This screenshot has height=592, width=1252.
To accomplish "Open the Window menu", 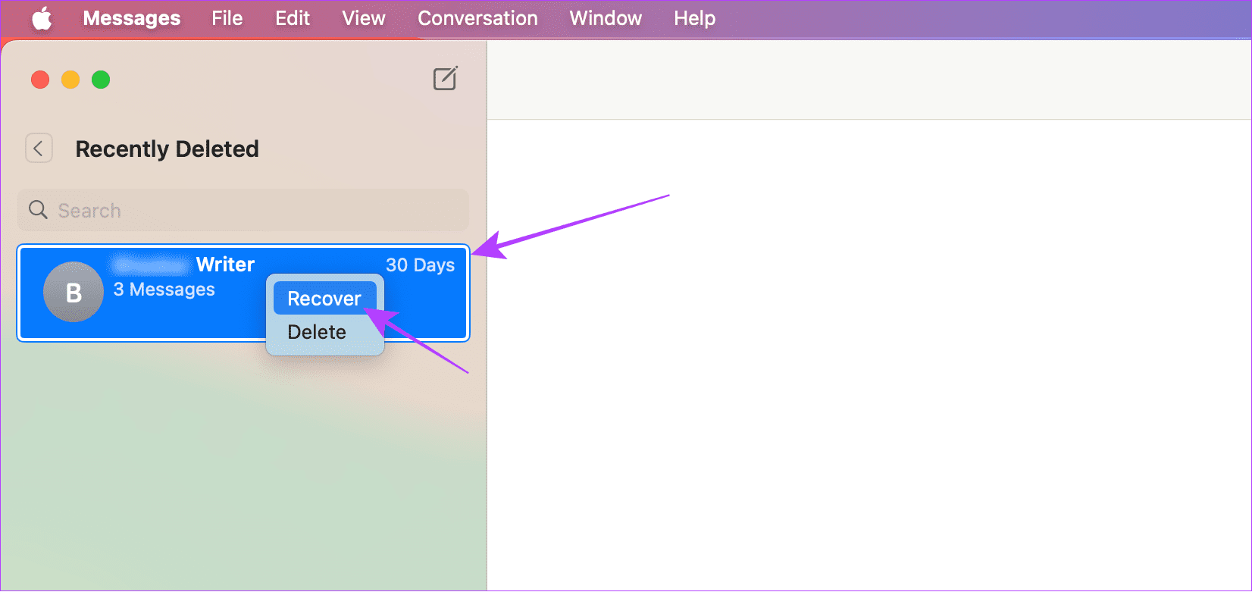I will coord(606,18).
